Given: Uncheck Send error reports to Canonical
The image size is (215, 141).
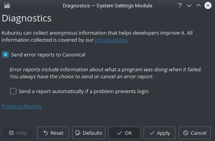Looking at the screenshot, I should (x=5, y=55).
